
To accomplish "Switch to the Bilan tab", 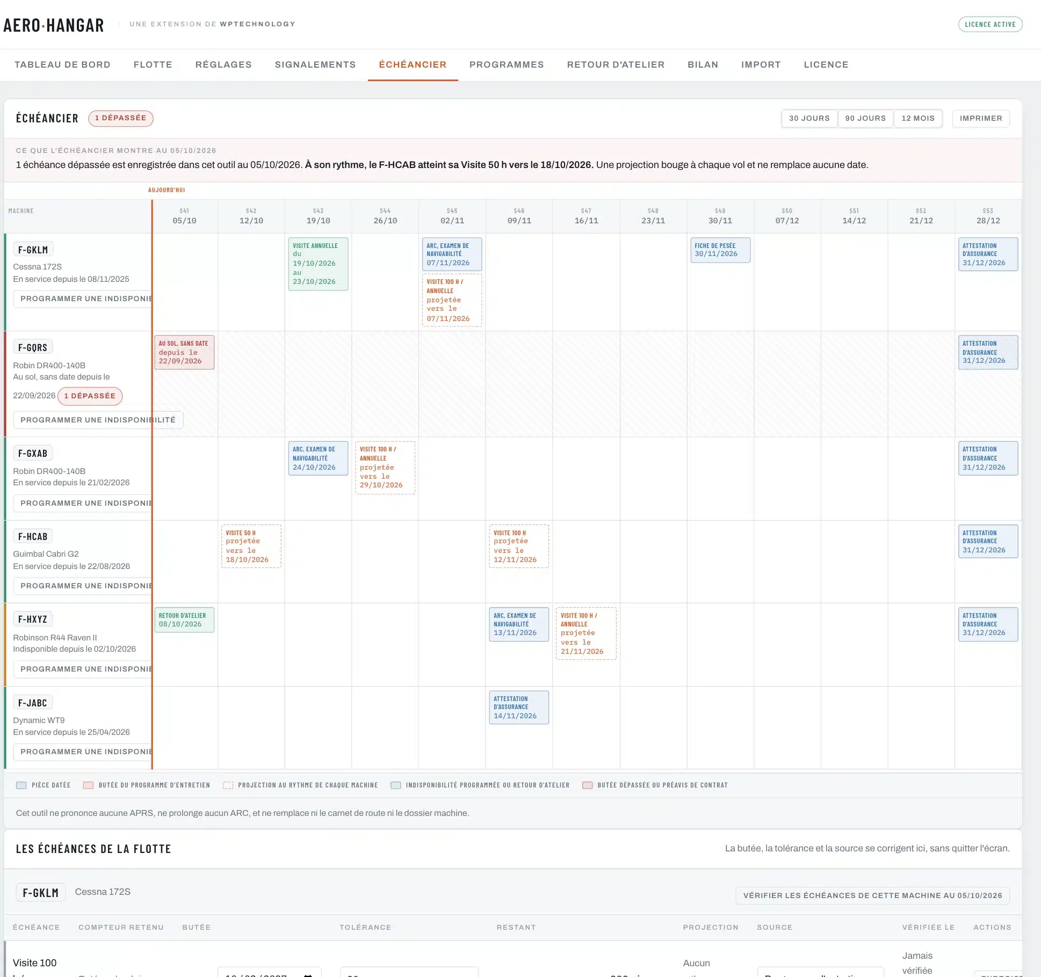I will coord(703,64).
